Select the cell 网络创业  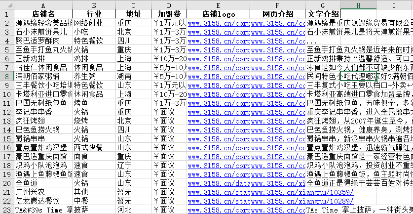[94, 23]
